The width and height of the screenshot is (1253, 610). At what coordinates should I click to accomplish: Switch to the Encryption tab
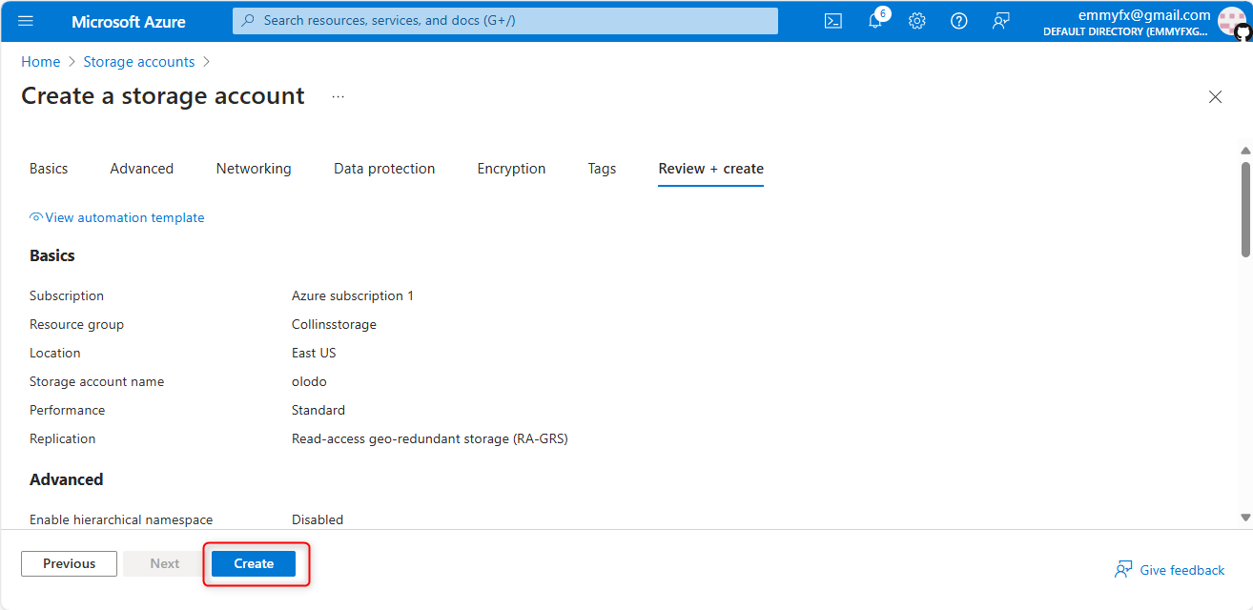tap(512, 169)
